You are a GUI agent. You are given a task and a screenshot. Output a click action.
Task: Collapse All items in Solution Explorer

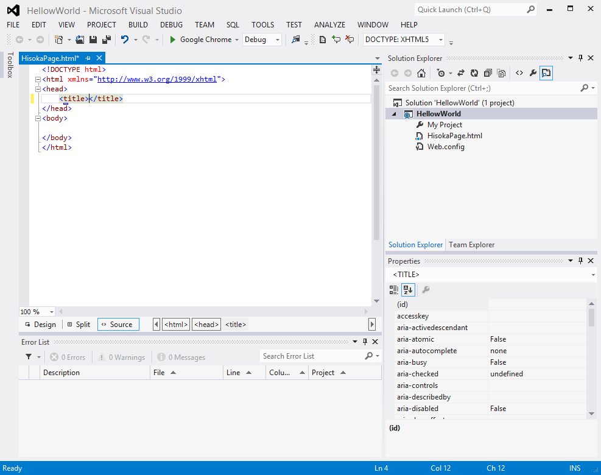[488, 73]
